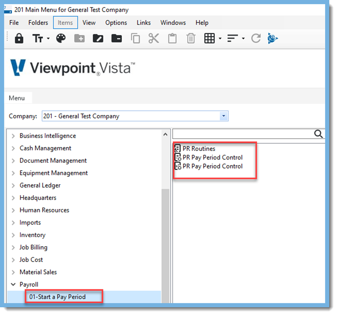
Task: Open the font size dropdown arrow
Action: point(48,39)
